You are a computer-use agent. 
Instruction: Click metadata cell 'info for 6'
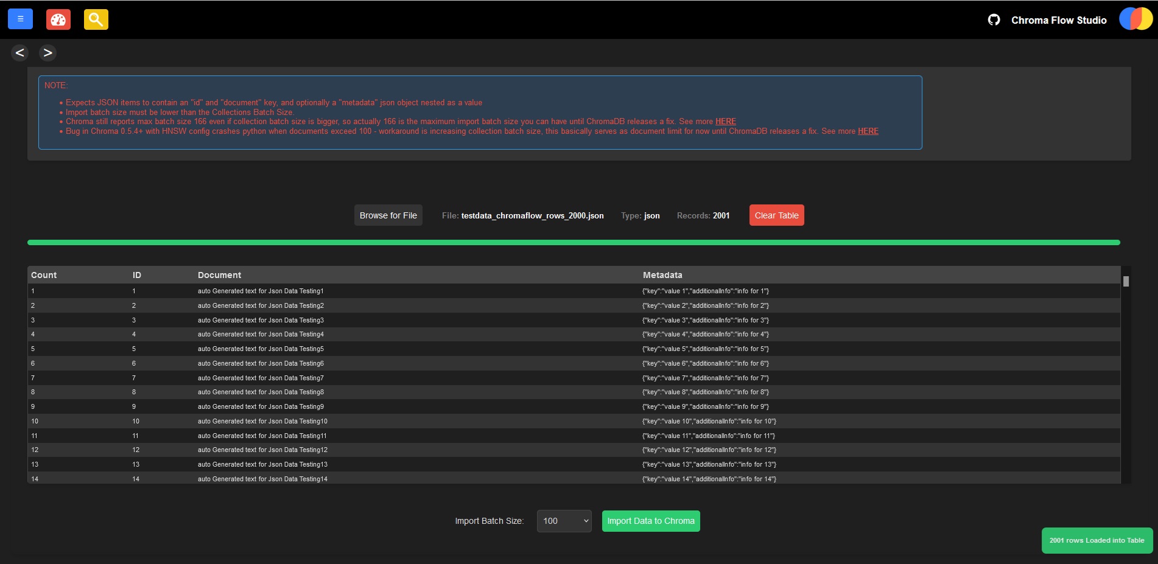pos(706,364)
